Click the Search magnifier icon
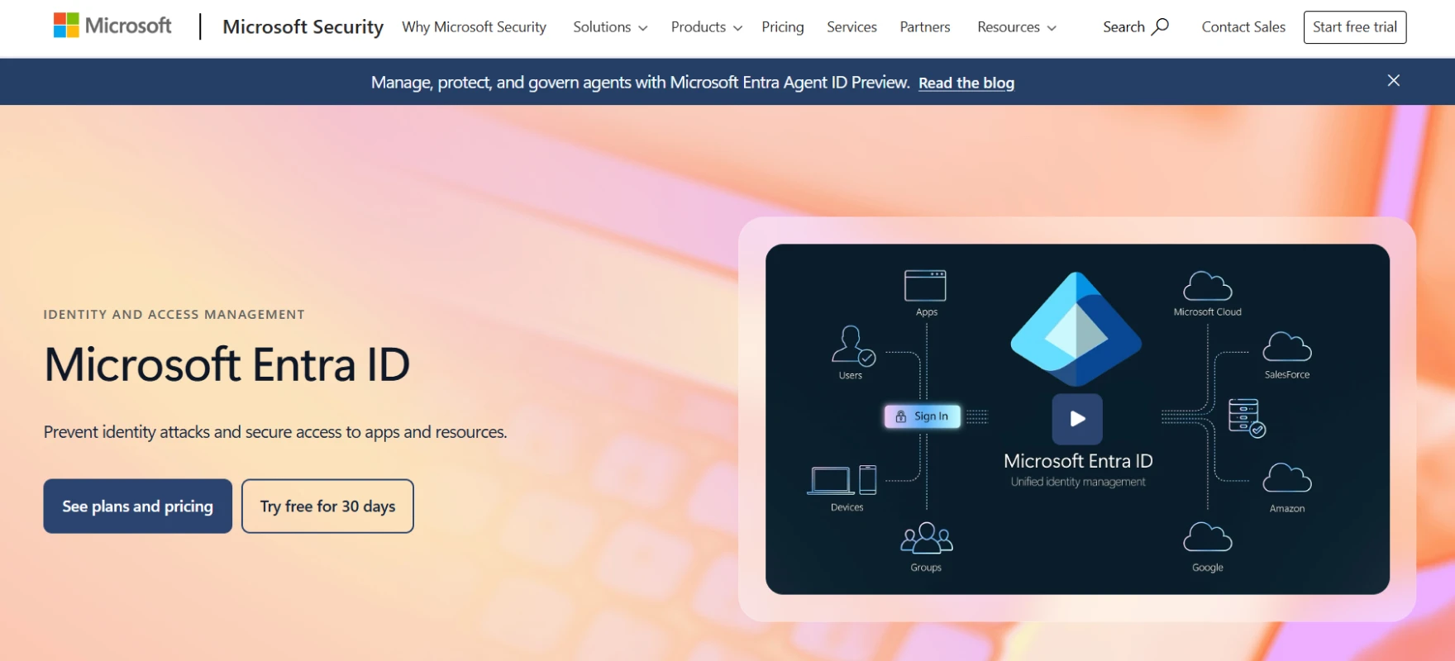This screenshot has width=1455, height=661. tap(1161, 26)
